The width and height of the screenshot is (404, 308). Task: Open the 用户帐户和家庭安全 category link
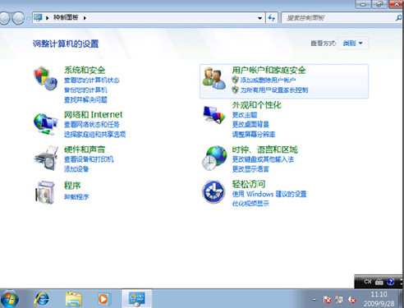pos(269,70)
